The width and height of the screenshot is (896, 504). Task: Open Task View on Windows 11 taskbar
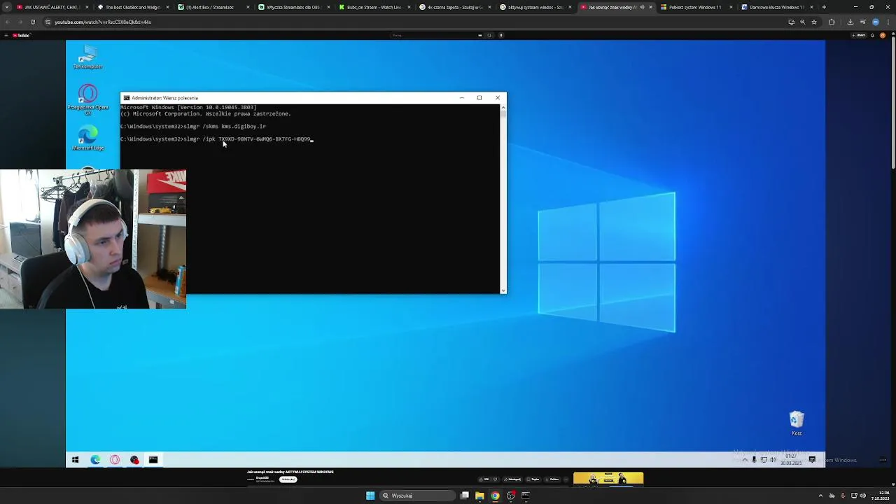tap(465, 496)
